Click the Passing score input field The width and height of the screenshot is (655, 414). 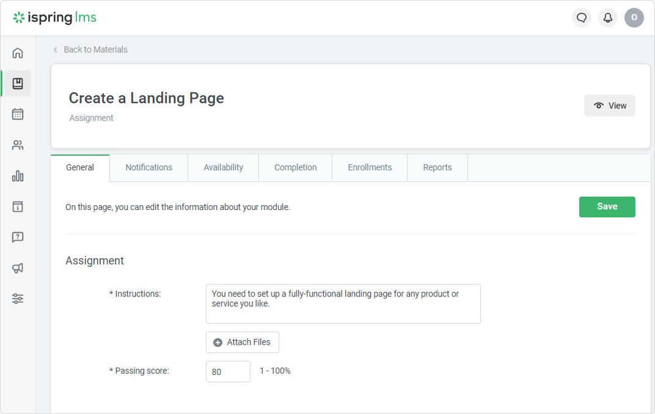coord(228,372)
